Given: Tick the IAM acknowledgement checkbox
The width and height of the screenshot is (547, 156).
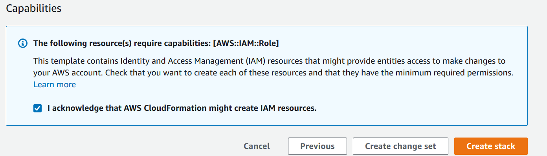Looking at the screenshot, I should pyautogui.click(x=38, y=108).
